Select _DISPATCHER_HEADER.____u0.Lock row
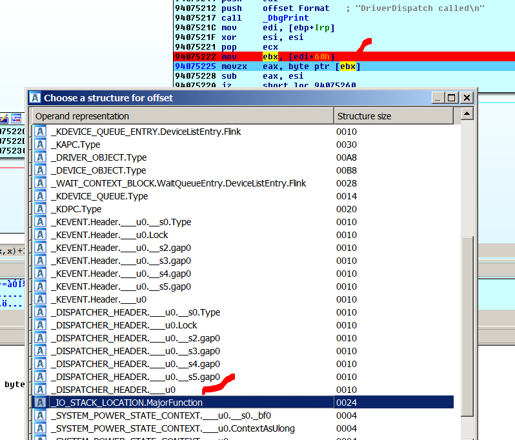 [x=124, y=325]
